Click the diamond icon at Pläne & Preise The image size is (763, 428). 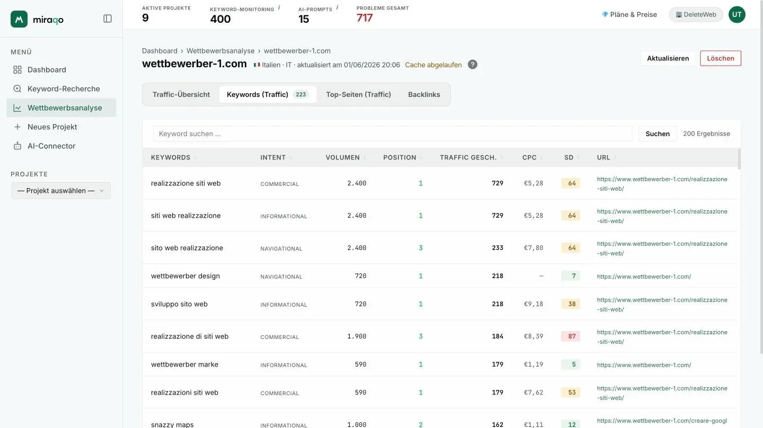(x=605, y=14)
